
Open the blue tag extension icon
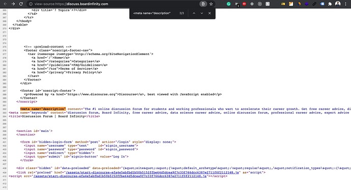[x=323, y=4]
